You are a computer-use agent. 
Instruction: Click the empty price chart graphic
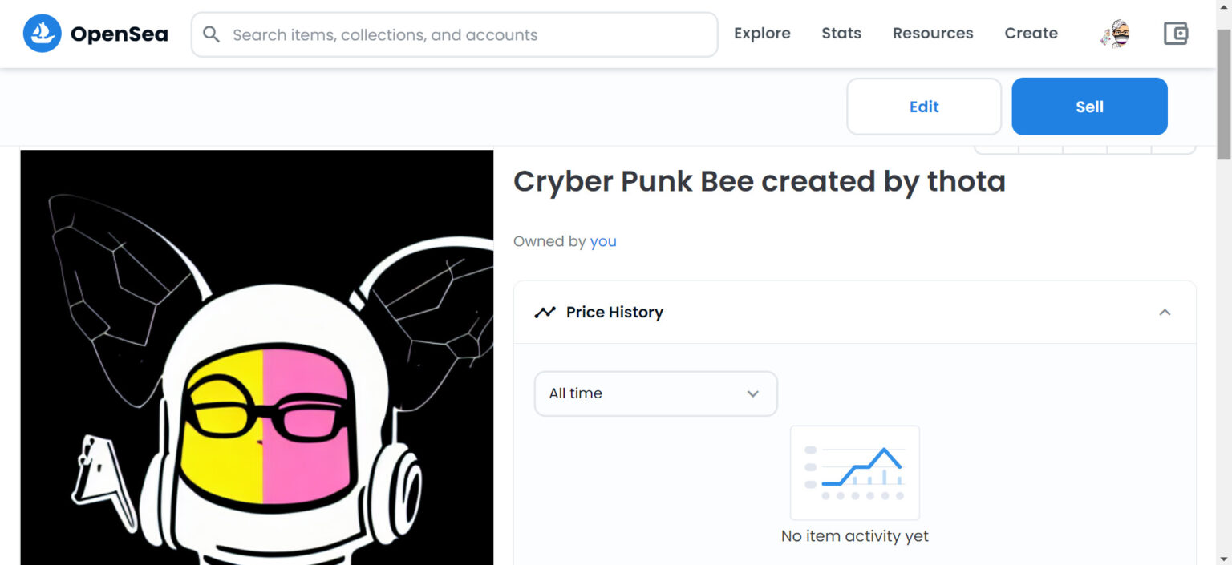(854, 473)
